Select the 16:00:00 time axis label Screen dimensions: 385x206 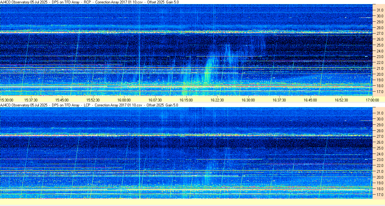124,100
